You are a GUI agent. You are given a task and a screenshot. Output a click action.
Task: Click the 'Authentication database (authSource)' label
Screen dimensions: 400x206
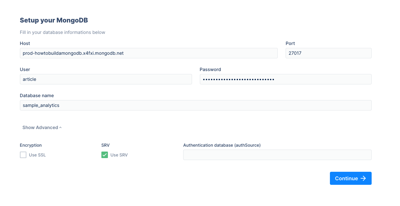222,145
